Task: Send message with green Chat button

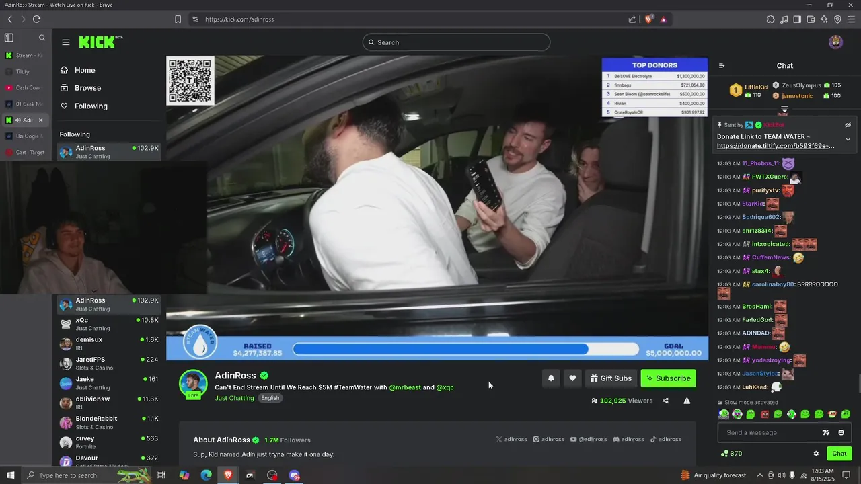Action: click(x=839, y=454)
